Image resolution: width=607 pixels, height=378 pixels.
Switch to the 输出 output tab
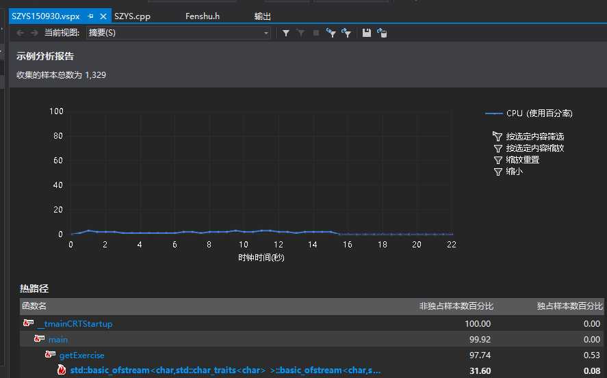(x=262, y=16)
